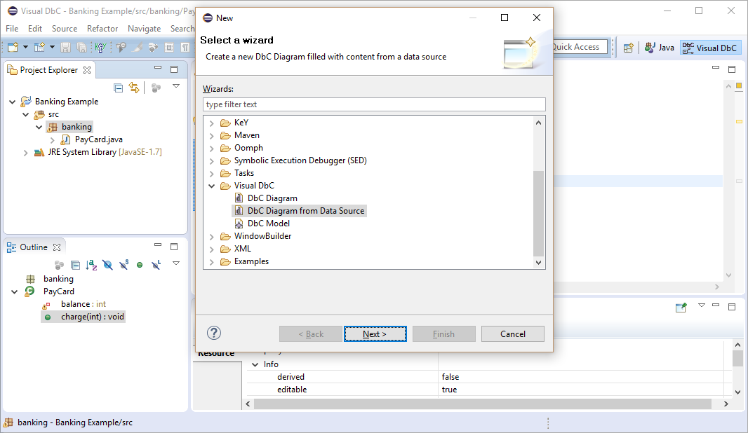Image resolution: width=748 pixels, height=433 pixels.
Task: Collapse all in Project Explorer
Action: click(x=119, y=88)
